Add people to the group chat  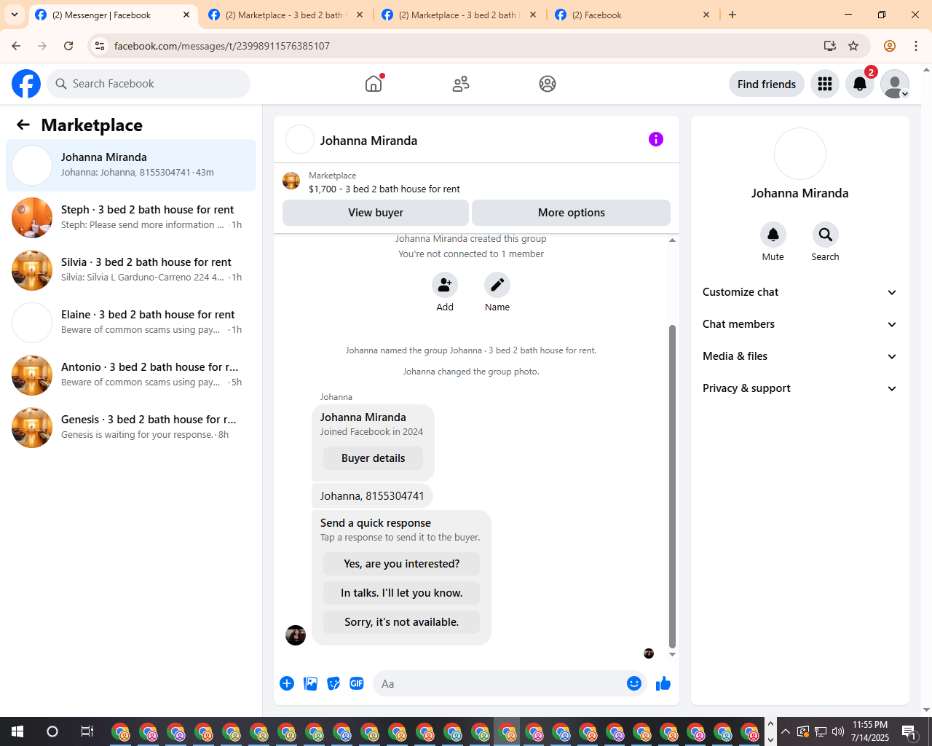[x=445, y=285]
